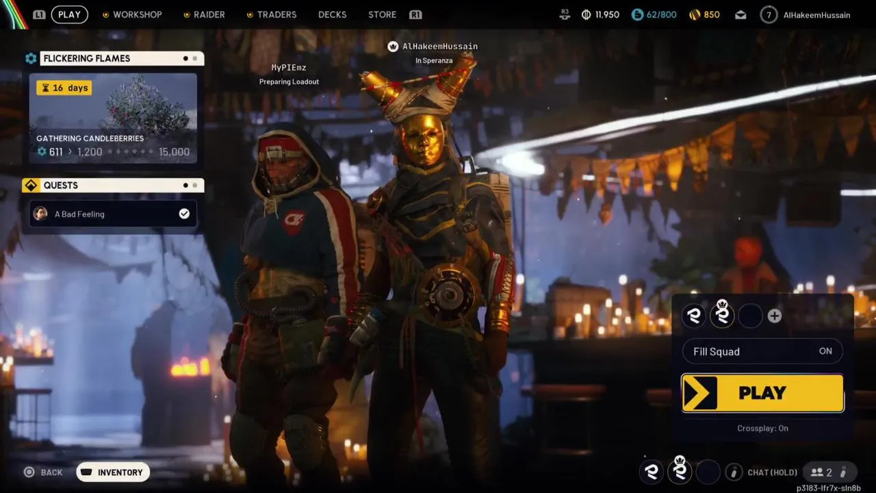
Task: Click the empty squad slot in play panel
Action: point(750,316)
